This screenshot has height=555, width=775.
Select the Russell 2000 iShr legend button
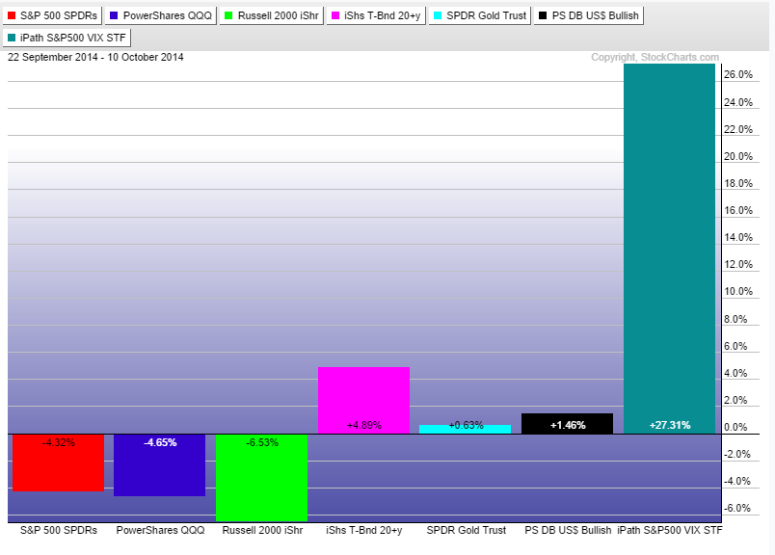[272, 15]
